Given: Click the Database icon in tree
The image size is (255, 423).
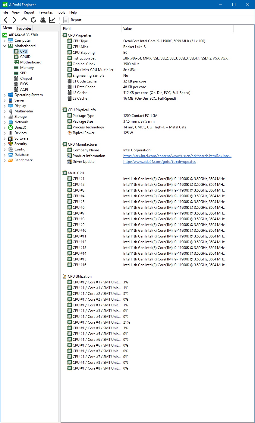Looking at the screenshot, I should (11, 155).
